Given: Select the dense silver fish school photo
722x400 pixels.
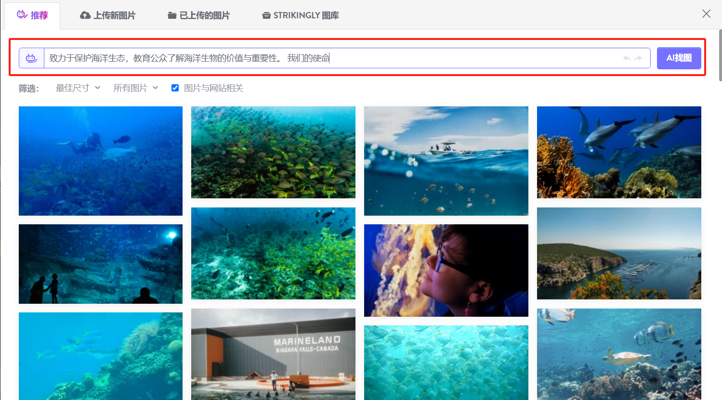Looking at the screenshot, I should [x=446, y=362].
